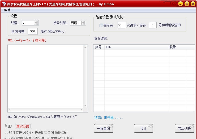Click the URL box scroll up arrow
This screenshot has width=197, height=139.
click(x=85, y=47)
